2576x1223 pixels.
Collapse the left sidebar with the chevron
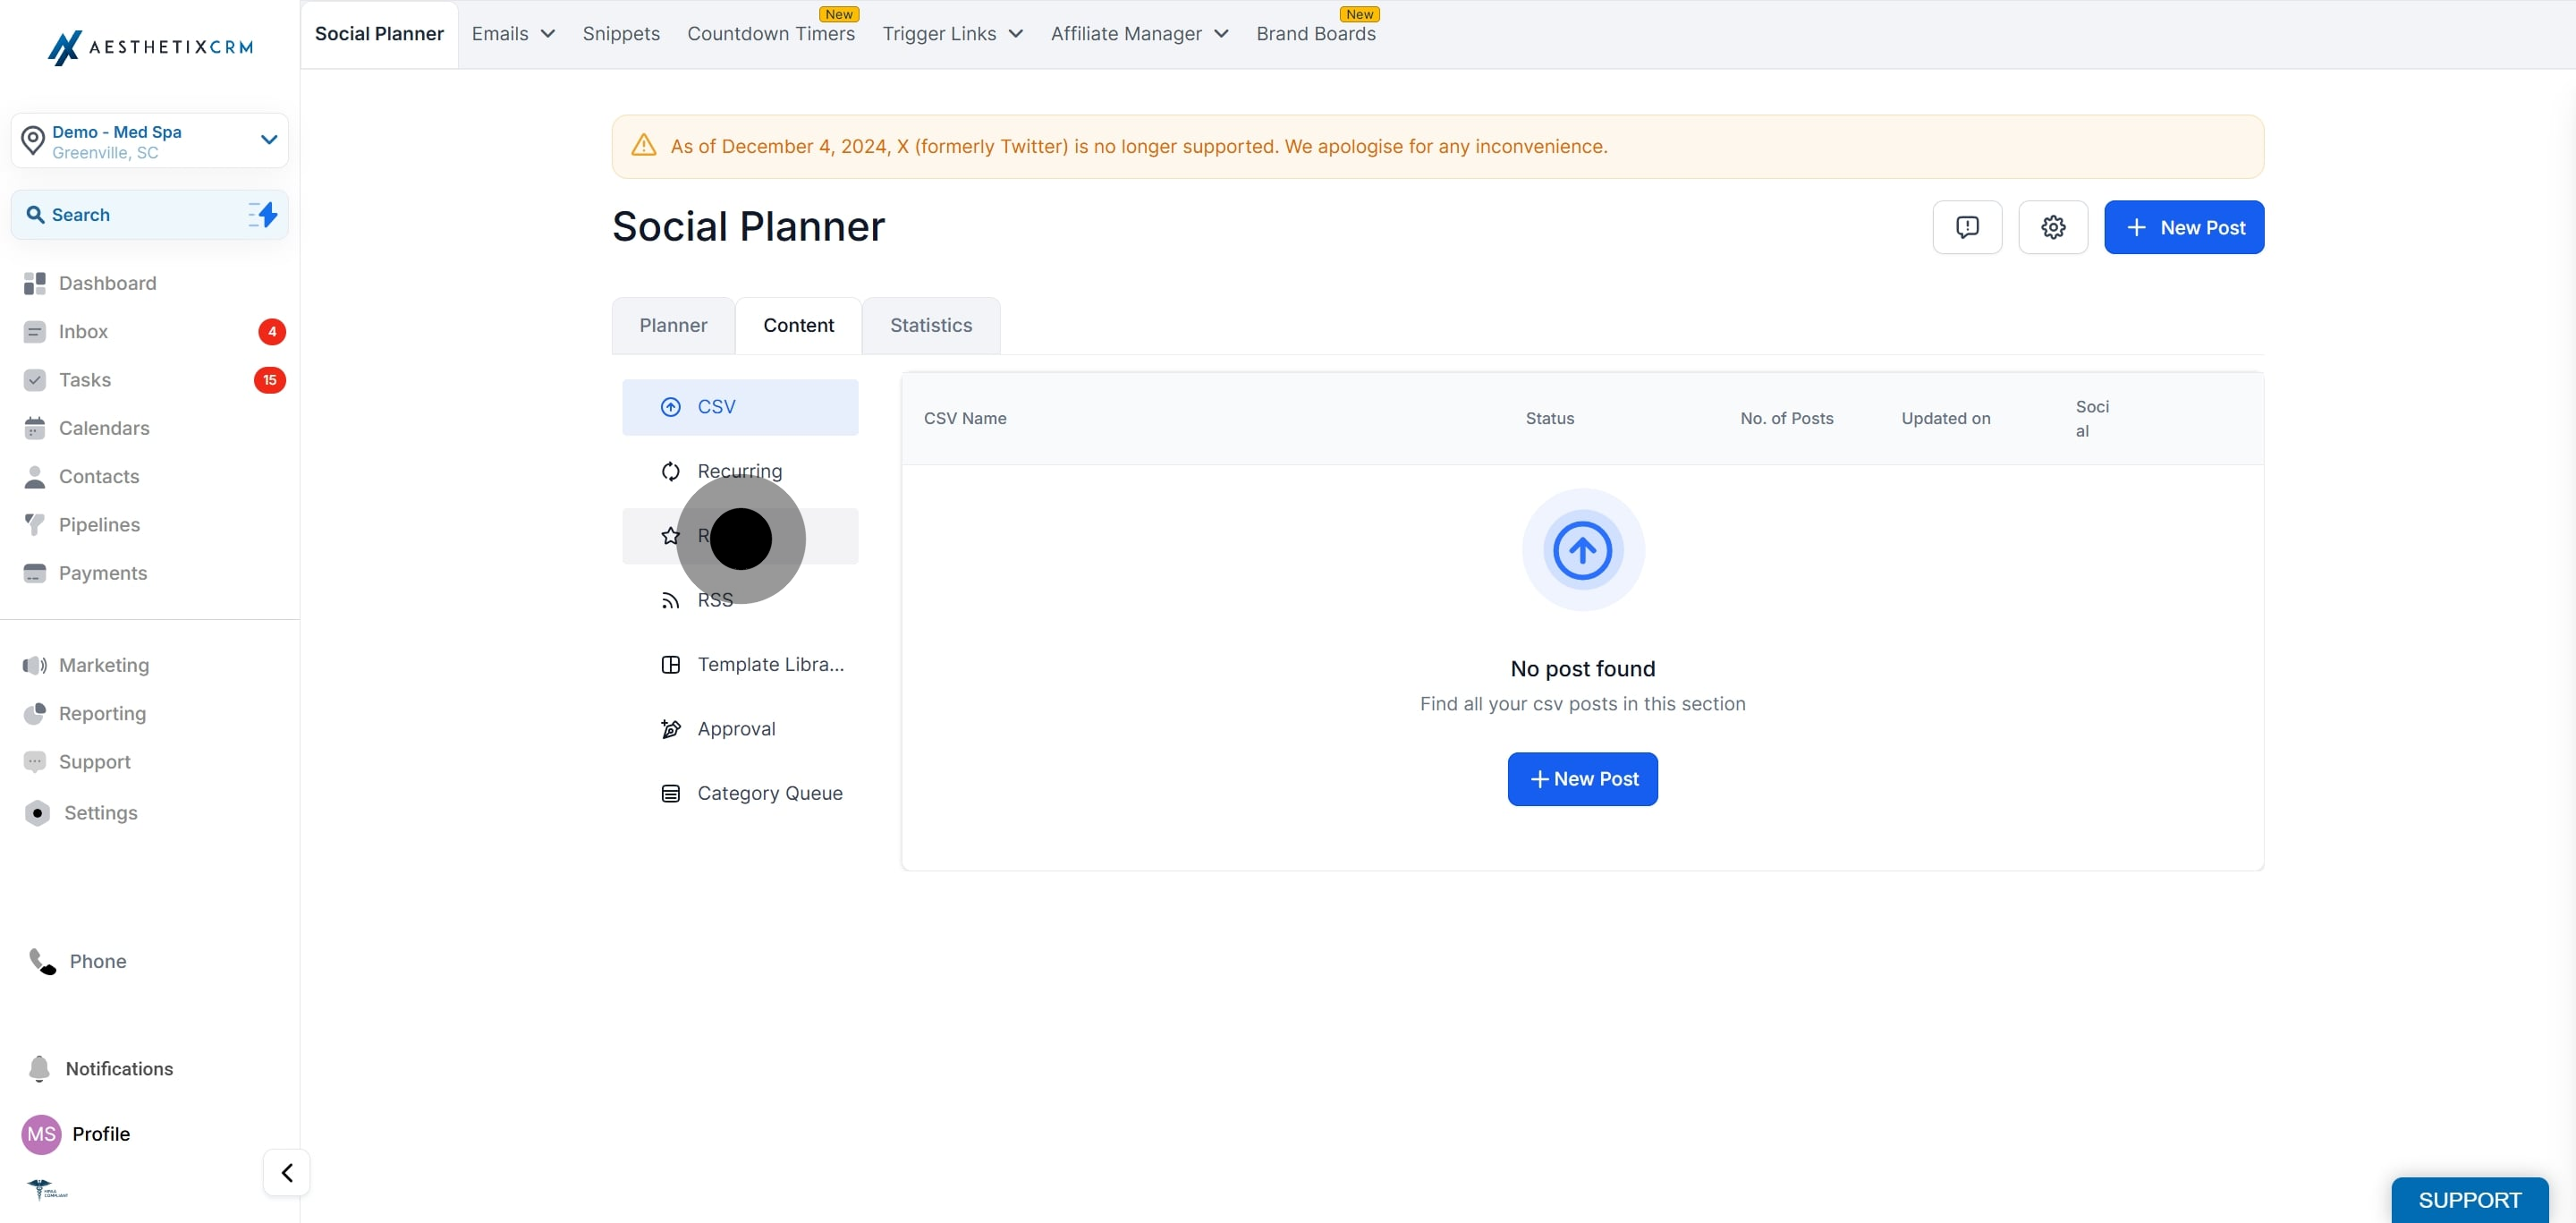coord(287,1172)
